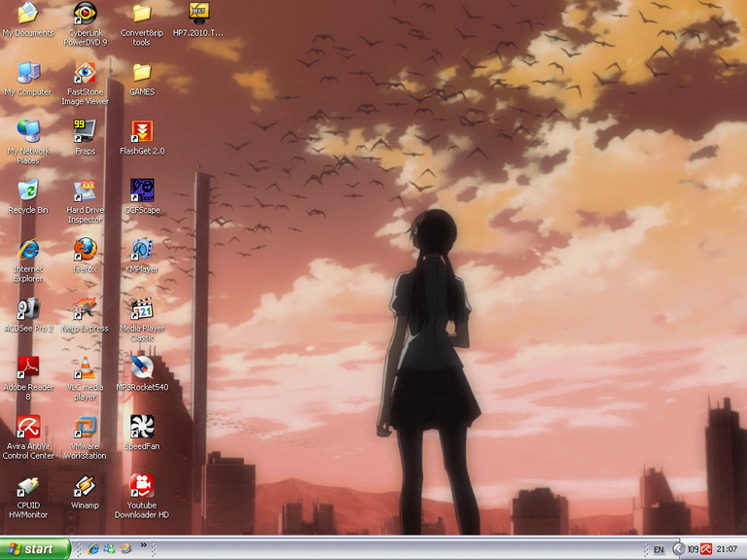This screenshot has height=560, width=747.
Task: Select the FastStone Image Viewer shortcut
Action: point(86,84)
